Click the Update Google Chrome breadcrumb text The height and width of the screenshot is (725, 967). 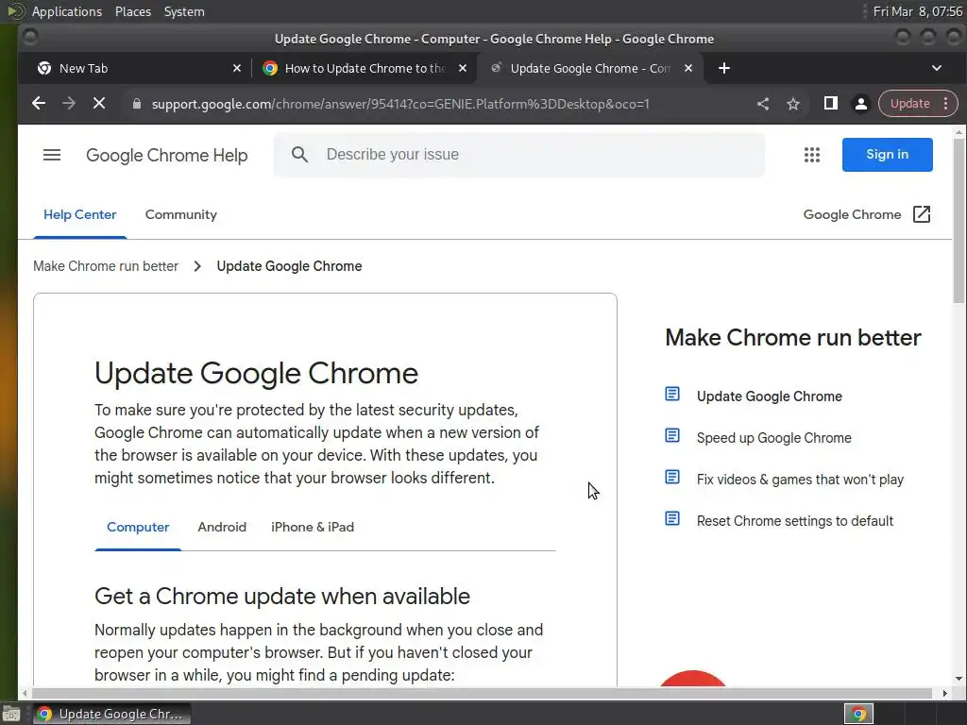(x=289, y=266)
